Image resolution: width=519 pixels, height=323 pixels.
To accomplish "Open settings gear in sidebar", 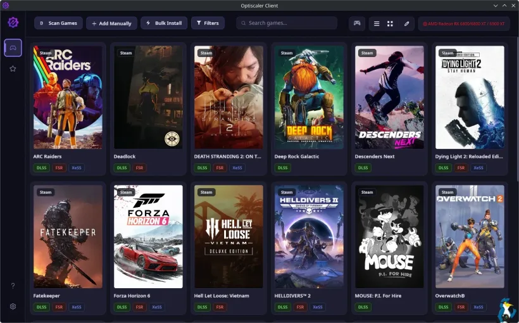I will click(x=13, y=307).
